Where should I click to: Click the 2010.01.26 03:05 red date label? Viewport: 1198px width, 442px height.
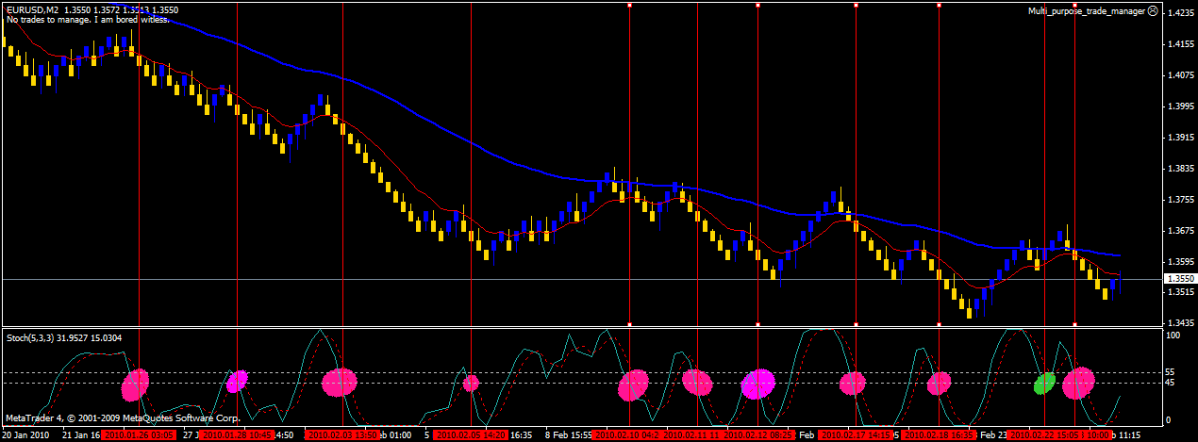point(138,435)
